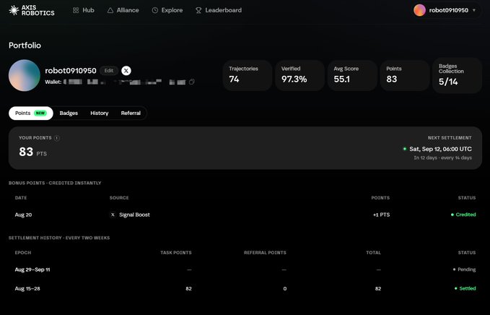
Task: Click the Avg Score 55.1 stat card
Action: click(x=352, y=75)
